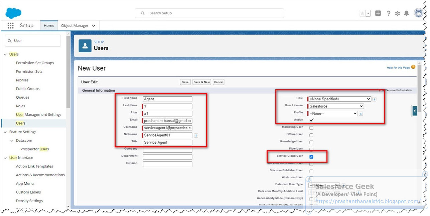Open Public Groups in the sidebar
Image resolution: width=430 pixels, height=216 pixels.
coord(28,89)
